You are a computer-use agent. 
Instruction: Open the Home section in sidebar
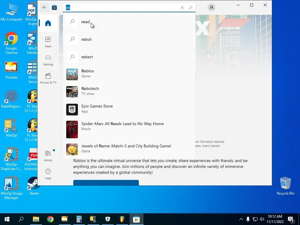(x=48, y=23)
